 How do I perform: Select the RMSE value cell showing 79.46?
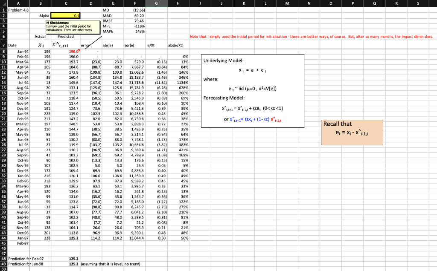point(134,20)
